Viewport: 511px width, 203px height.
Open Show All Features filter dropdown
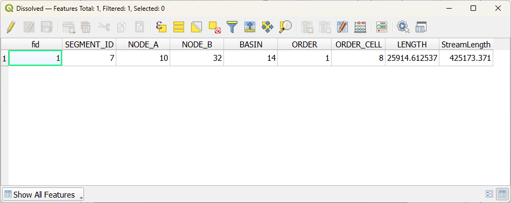click(43, 195)
